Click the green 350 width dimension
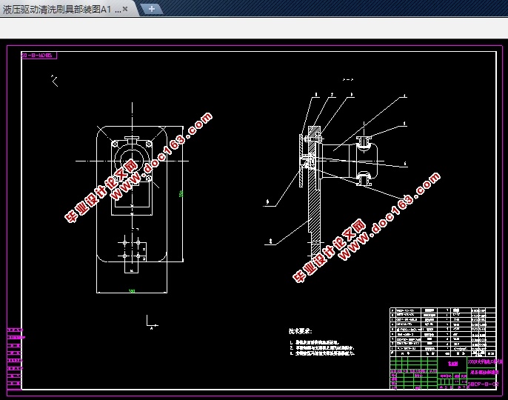Viewport: 508px width, 400px height. tap(132, 291)
